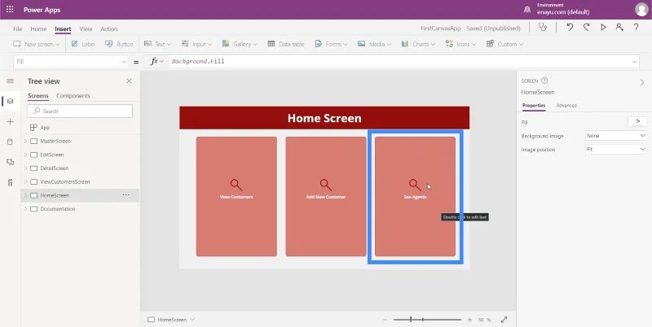Viewport: 652px width, 327px height.
Task: Open the Fill color picker
Action: coord(637,122)
